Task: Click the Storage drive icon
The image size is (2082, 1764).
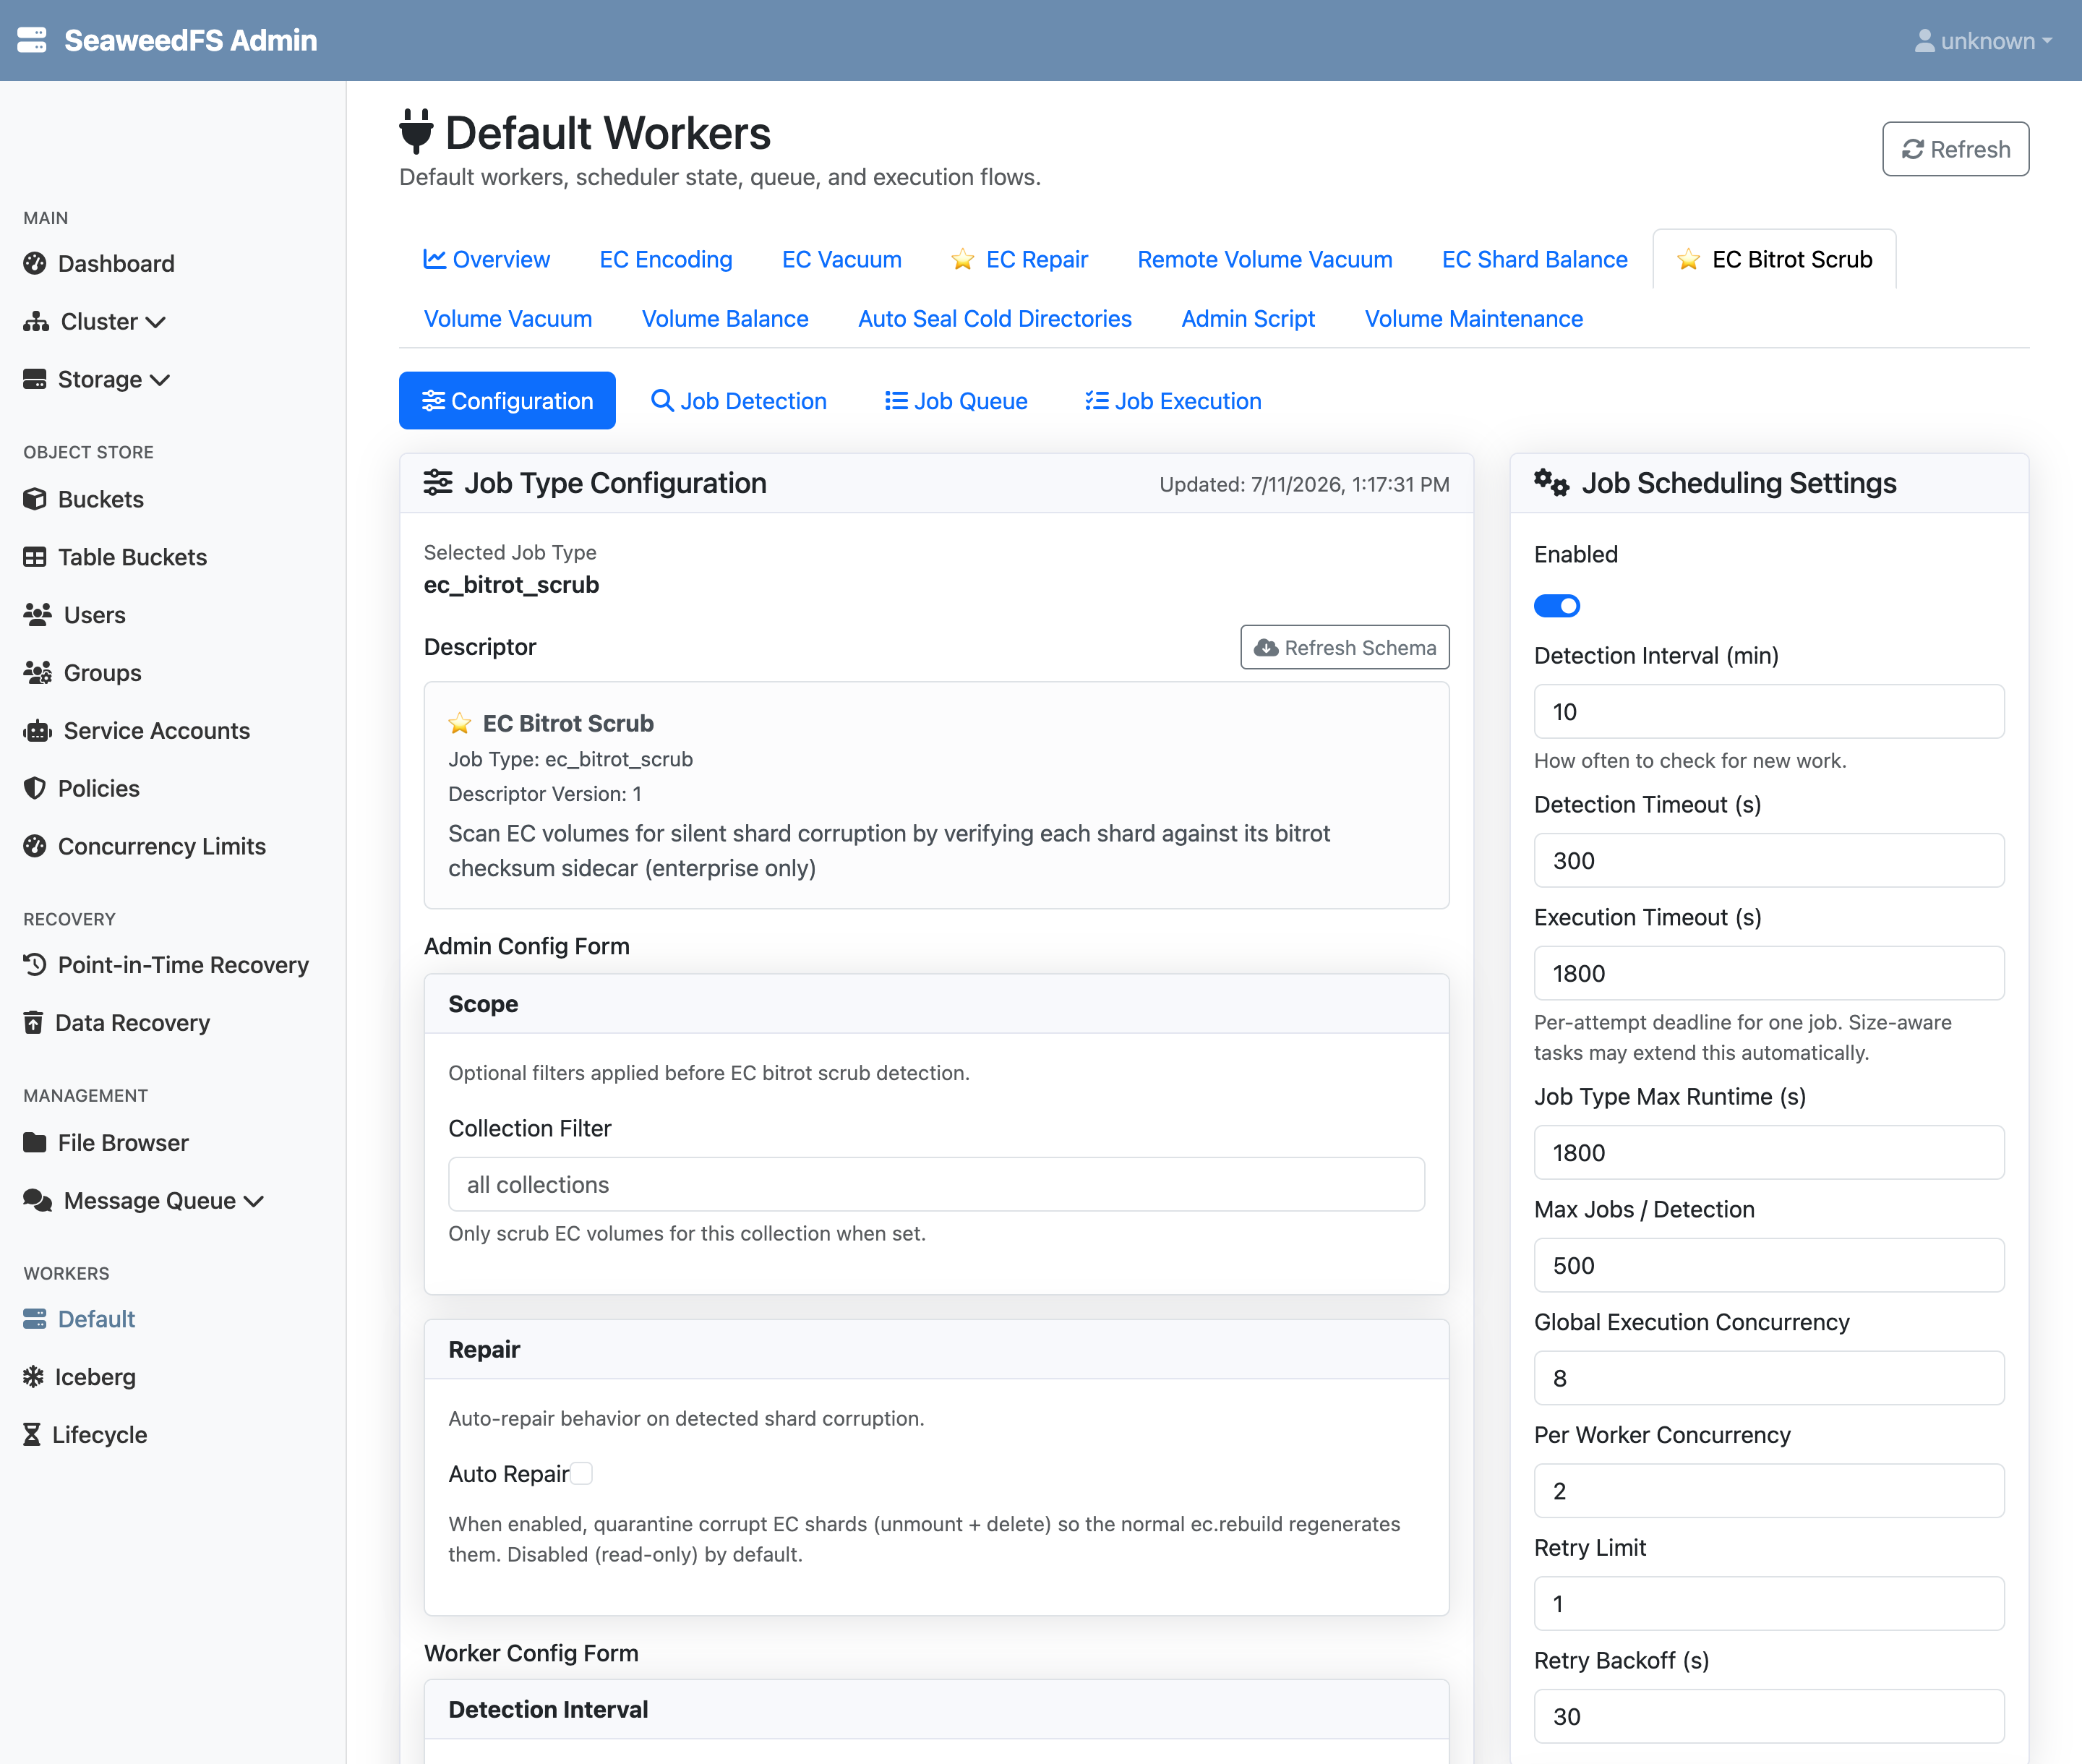Action: coord(35,379)
